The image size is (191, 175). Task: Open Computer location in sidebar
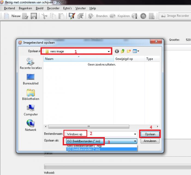(x=31, y=110)
